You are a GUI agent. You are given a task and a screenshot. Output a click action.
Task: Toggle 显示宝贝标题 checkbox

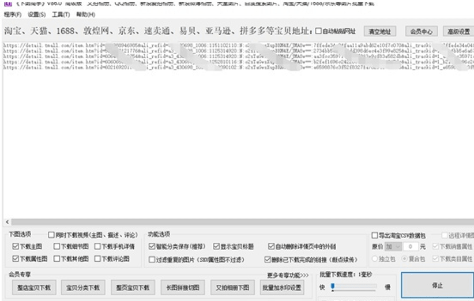(216, 246)
